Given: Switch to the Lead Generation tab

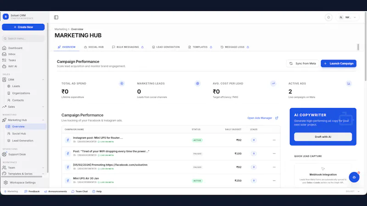Looking at the screenshot, I should 166,47.
